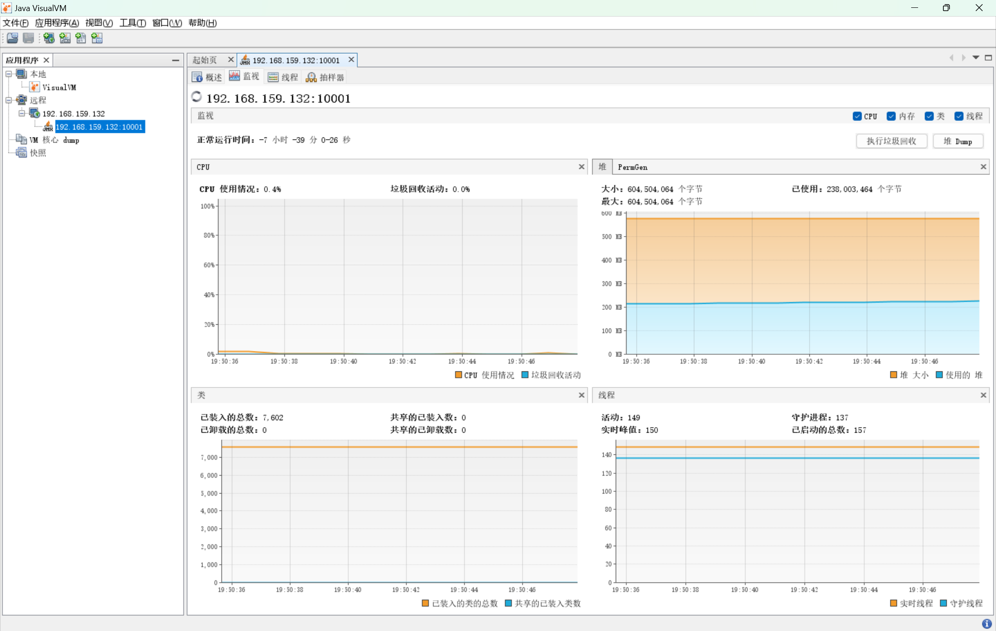The image size is (996, 631).
Task: Click the Load Snapshot toolbar icon
Action: (x=12, y=38)
